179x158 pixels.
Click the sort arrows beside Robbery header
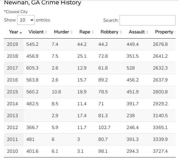click(x=121, y=32)
